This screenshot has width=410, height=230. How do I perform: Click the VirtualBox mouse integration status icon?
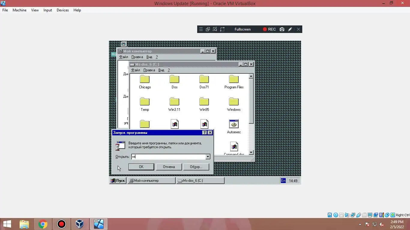coord(387,215)
